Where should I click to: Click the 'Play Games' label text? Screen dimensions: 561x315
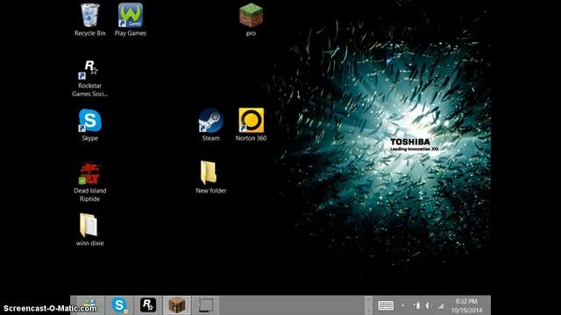pyautogui.click(x=131, y=33)
